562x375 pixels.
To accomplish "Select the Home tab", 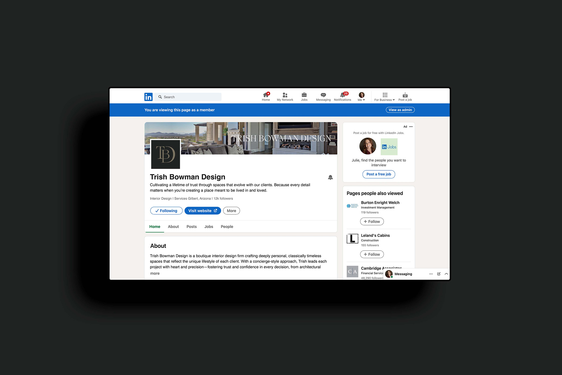I will 155,227.
